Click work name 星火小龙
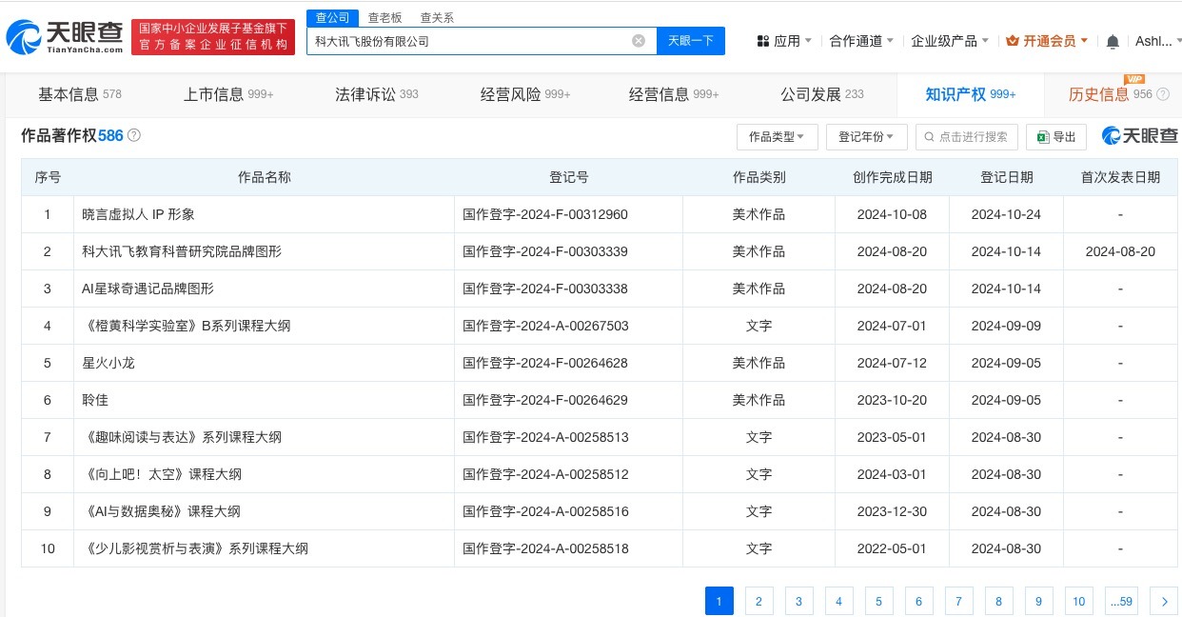 coord(108,363)
